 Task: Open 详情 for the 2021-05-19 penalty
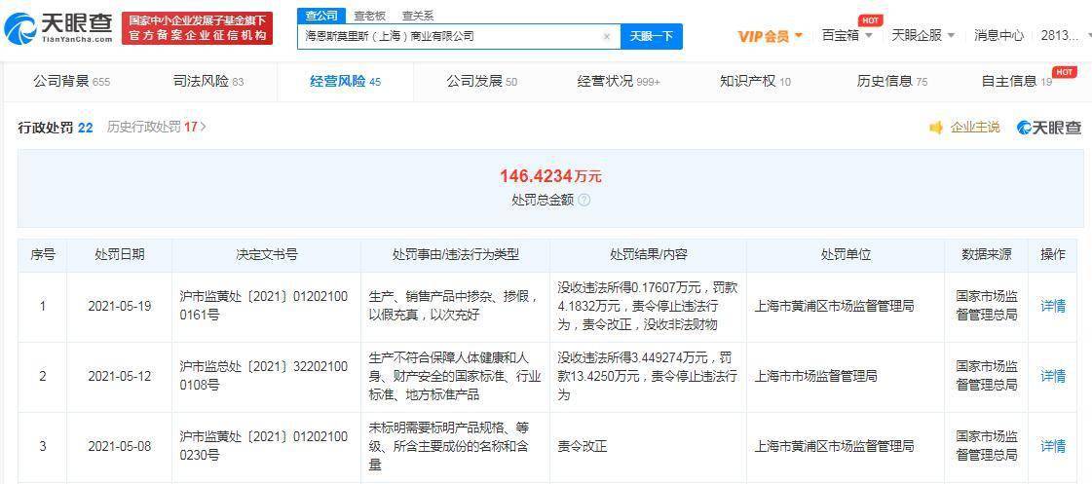point(1052,306)
